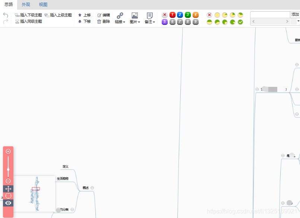Remove progress with circled X icon
Screen dimensions: 300x218
pos(209,15)
